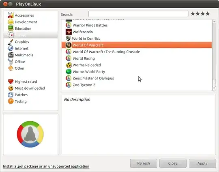Viewport: 219px width, 172px height.
Task: Click the Zoo Tycoon 2 icon
Action: [x=69, y=85]
